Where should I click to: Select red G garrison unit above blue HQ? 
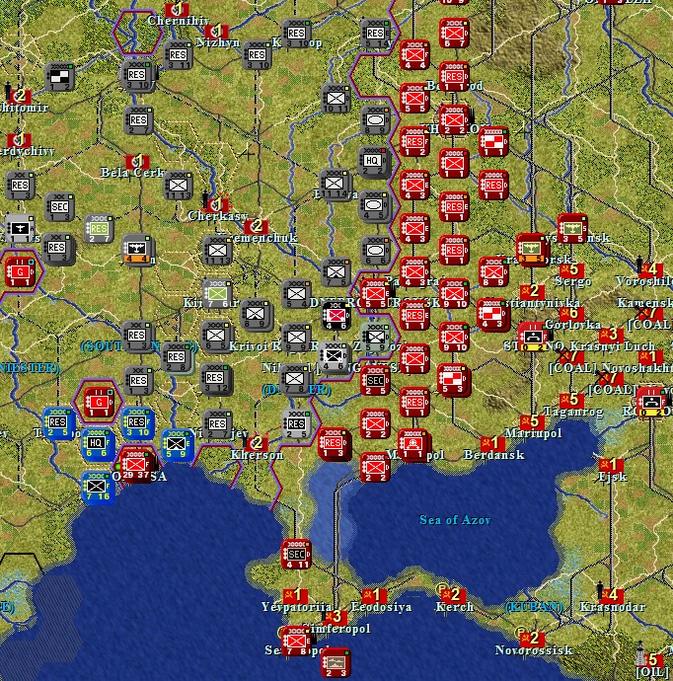click(x=99, y=404)
